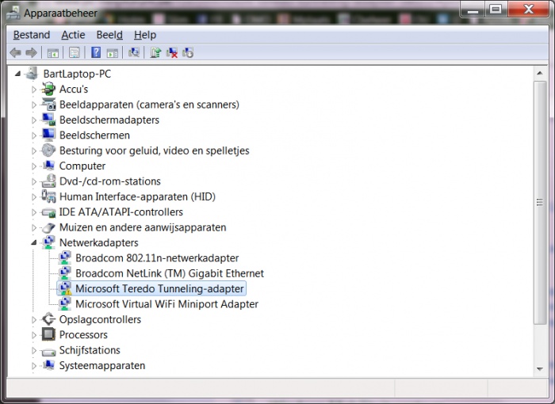Collapse the Netwerkadapters category
The width and height of the screenshot is (555, 404).
33,242
